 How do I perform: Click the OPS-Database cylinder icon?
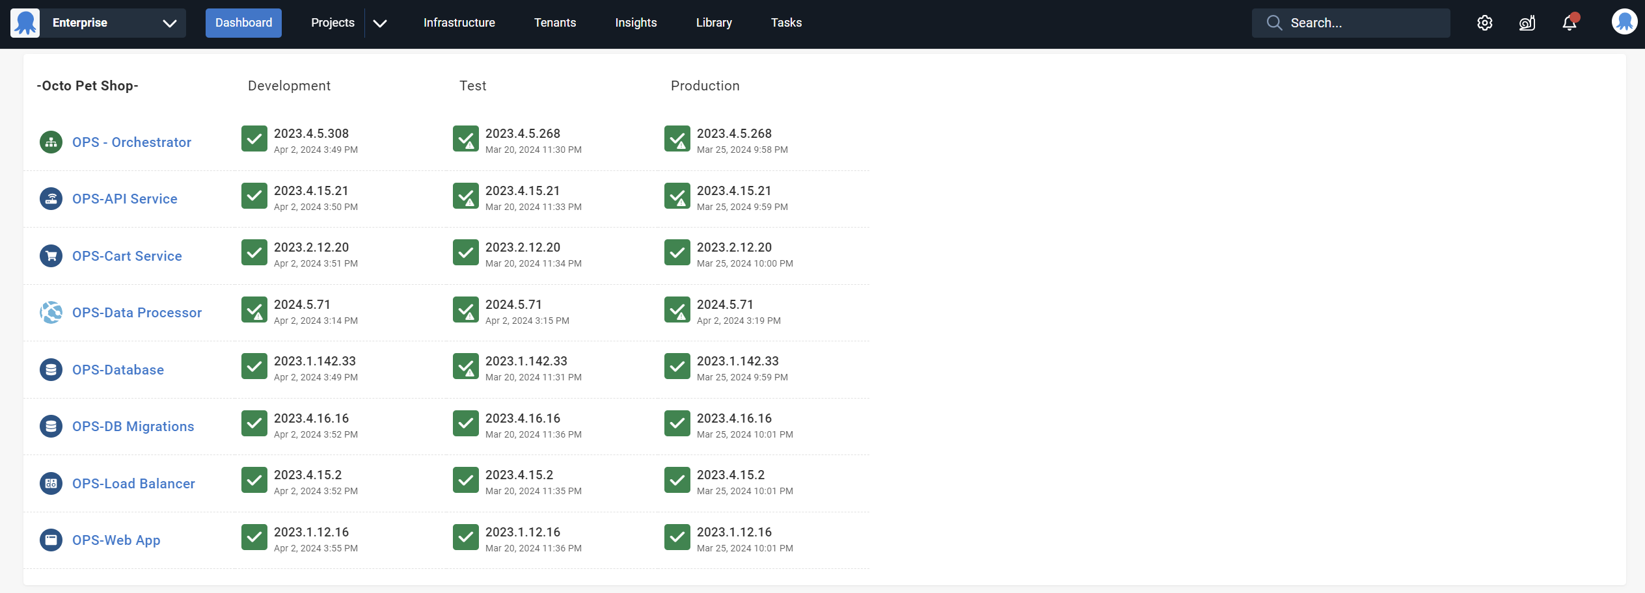tap(51, 369)
